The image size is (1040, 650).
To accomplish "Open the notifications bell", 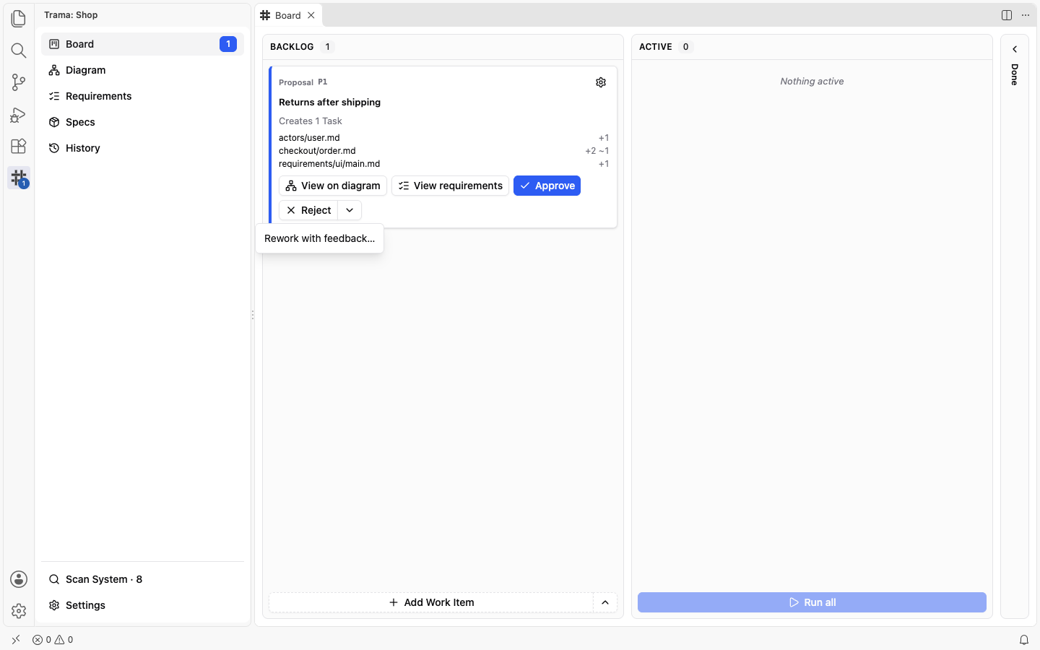I will (1024, 640).
